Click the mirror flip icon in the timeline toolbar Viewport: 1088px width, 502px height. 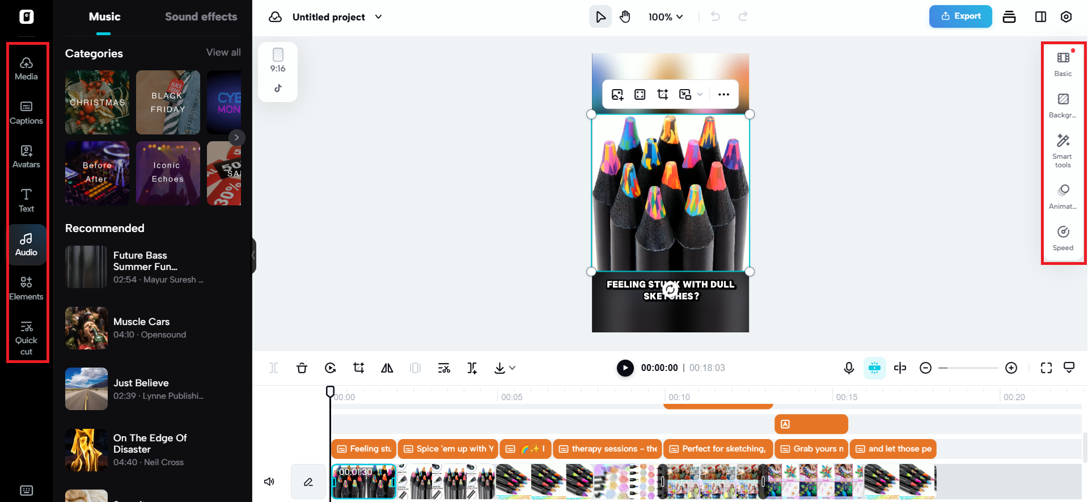coord(387,368)
